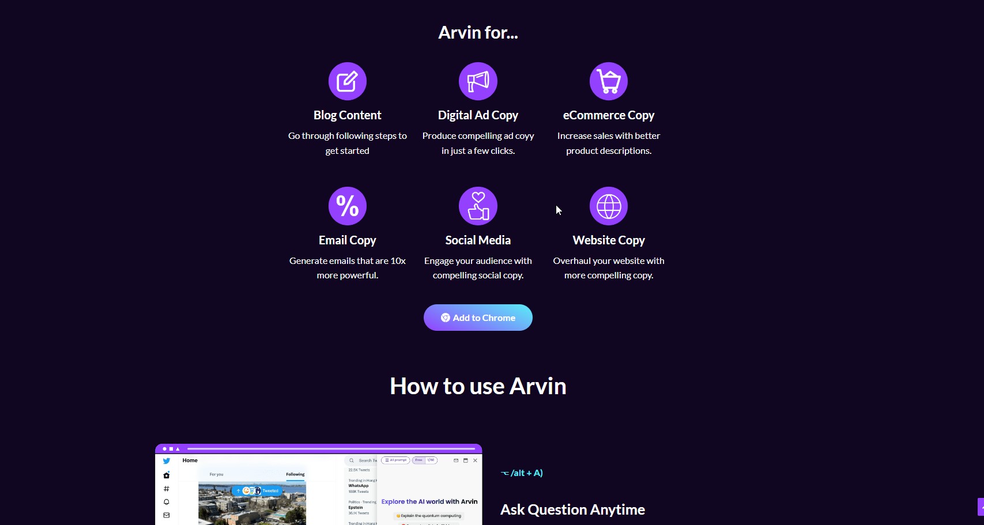984x525 pixels.
Task: Click the "Free" badge in Arvin panel
Action: [419, 460]
